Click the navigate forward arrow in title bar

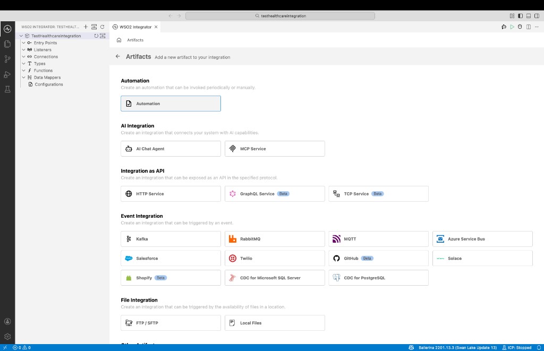pyautogui.click(x=178, y=15)
